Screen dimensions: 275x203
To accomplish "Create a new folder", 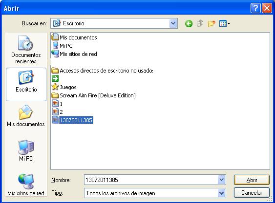I will (x=212, y=23).
